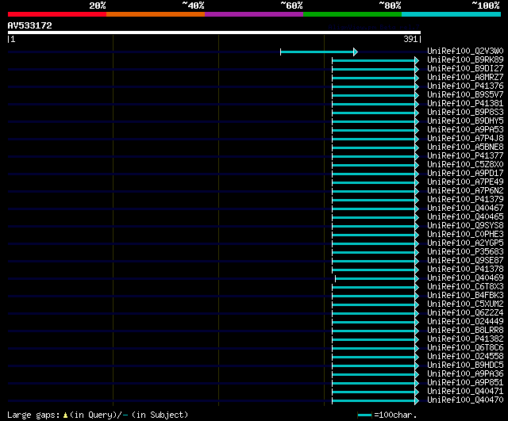The width and height of the screenshot is (508, 421).
Task: Click the 'Large gaps:' legend text
Action: 33,415
